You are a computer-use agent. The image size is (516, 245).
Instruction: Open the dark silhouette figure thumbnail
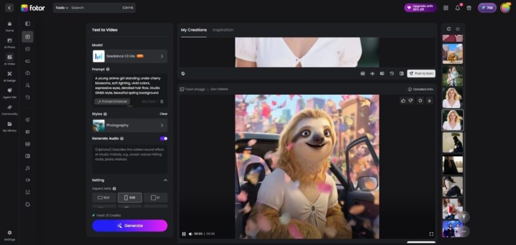453,142
